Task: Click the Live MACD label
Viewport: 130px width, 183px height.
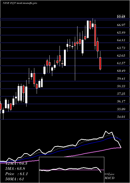Action: tap(109, 176)
